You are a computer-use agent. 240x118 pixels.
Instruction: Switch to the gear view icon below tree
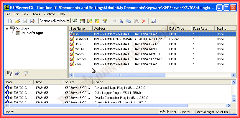[17, 73]
